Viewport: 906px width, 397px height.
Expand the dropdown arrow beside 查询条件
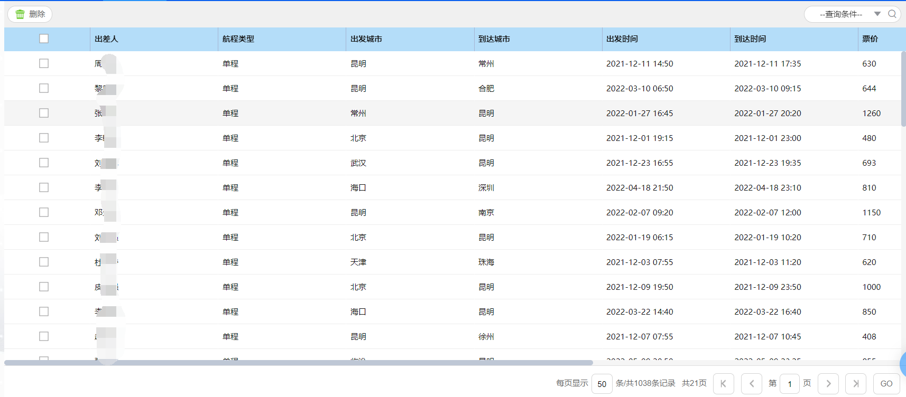coord(877,14)
